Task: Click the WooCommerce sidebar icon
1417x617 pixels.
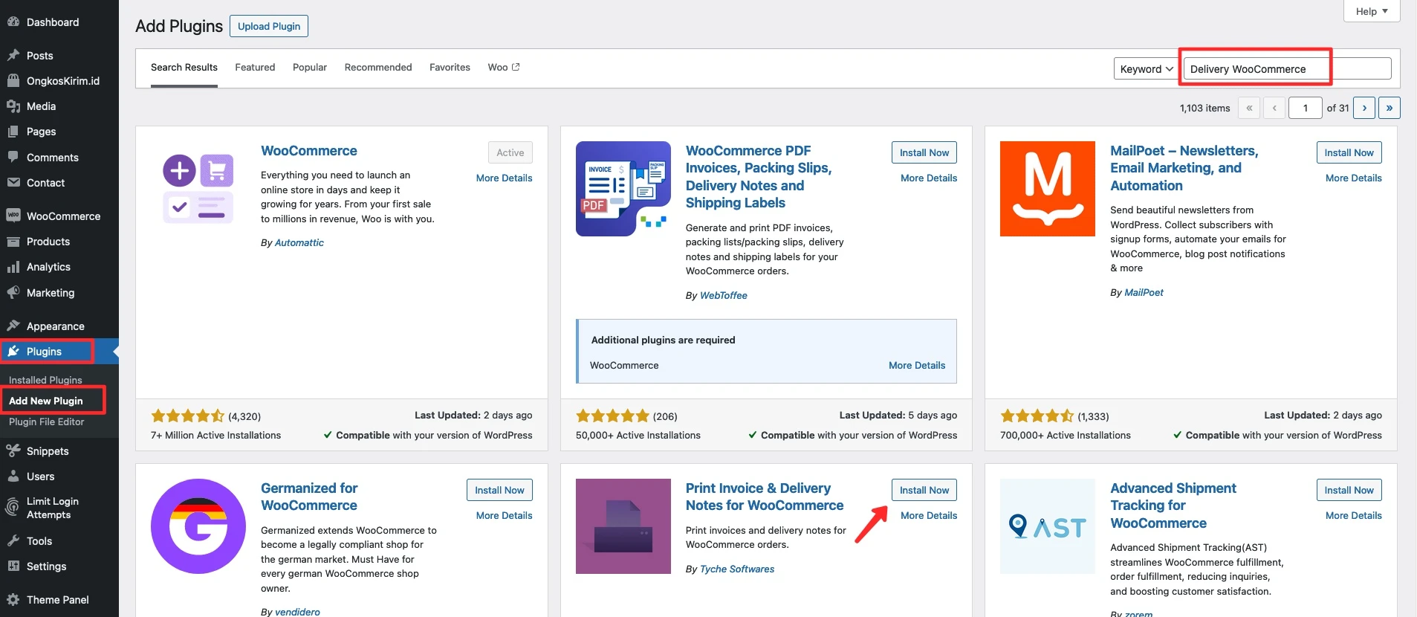Action: [13, 216]
